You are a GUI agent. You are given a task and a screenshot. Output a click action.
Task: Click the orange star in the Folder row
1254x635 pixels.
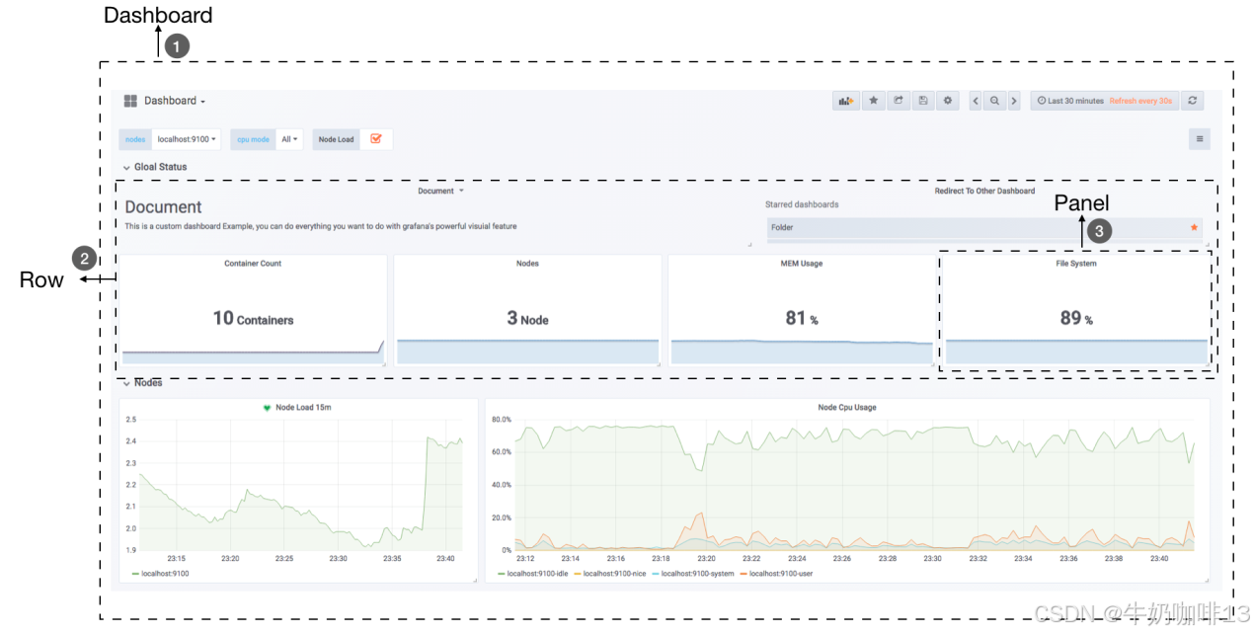1195,227
